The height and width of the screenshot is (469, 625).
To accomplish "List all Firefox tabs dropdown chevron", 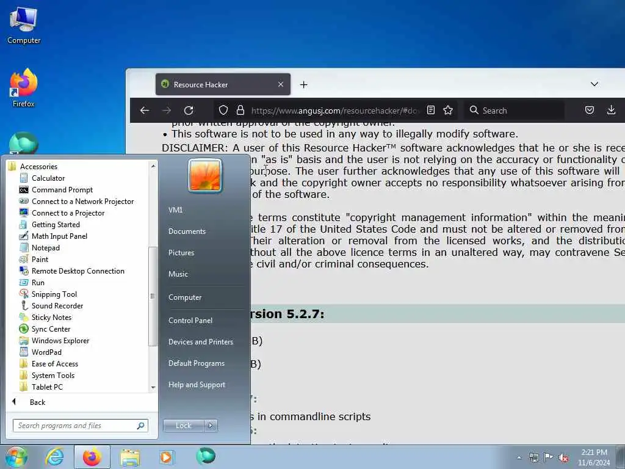I will [594, 84].
